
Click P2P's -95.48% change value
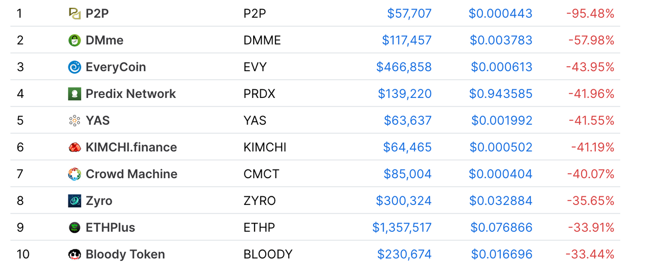pyautogui.click(x=590, y=14)
